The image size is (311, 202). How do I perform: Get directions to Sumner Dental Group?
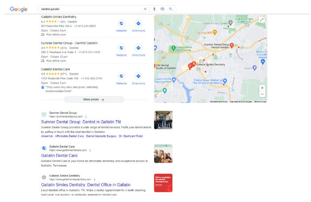pos(138,48)
